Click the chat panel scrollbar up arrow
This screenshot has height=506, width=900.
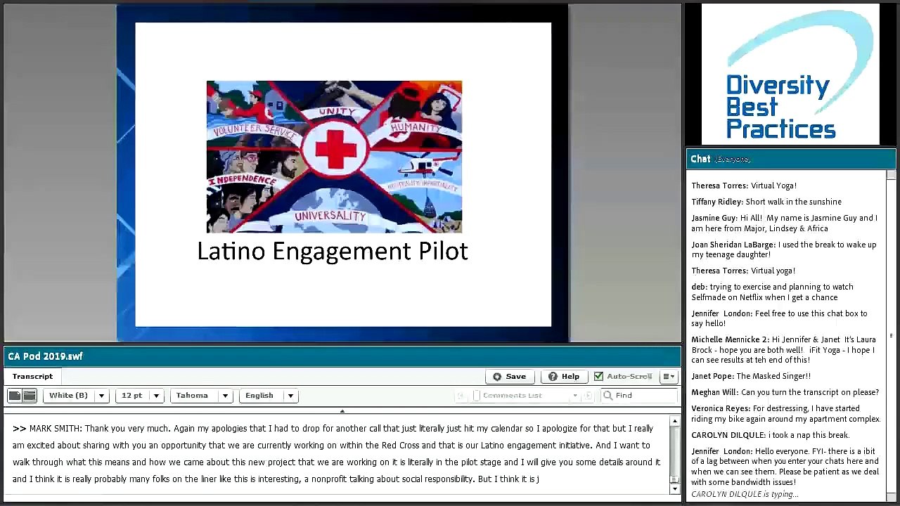(x=891, y=174)
